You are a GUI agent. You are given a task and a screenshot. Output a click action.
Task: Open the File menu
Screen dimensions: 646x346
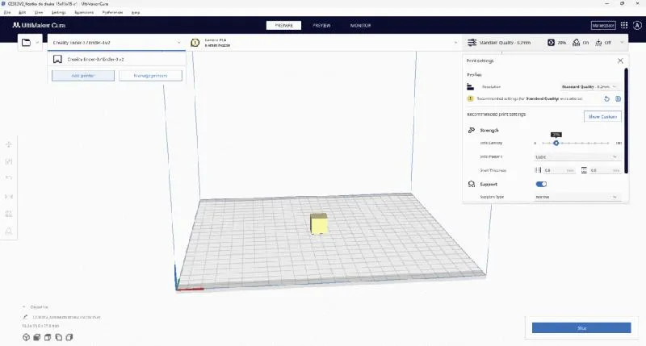point(7,12)
